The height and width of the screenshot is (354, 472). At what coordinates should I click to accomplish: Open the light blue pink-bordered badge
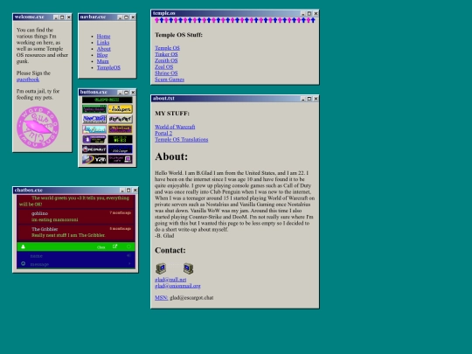(94, 129)
